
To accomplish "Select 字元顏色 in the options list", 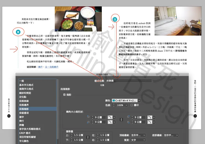I will (x=37, y=141).
